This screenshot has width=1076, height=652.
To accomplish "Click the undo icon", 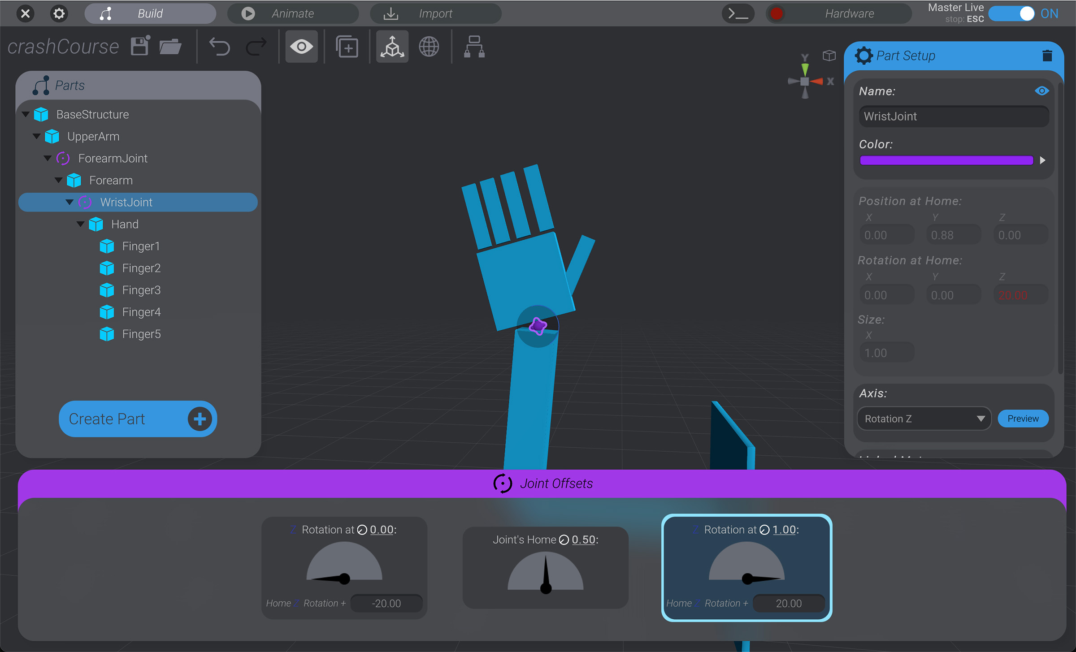I will pyautogui.click(x=218, y=46).
